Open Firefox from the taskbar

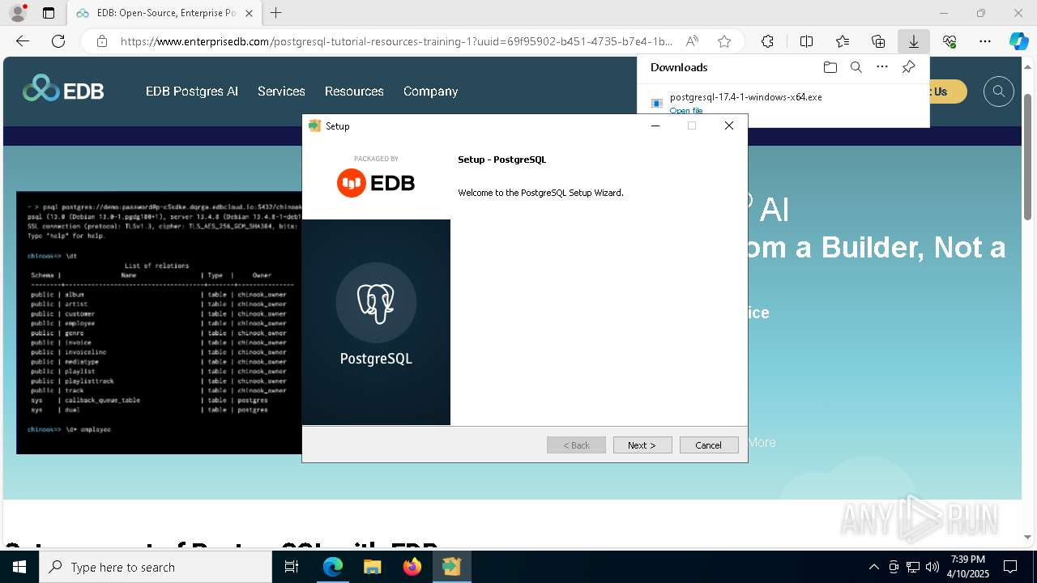point(412,567)
